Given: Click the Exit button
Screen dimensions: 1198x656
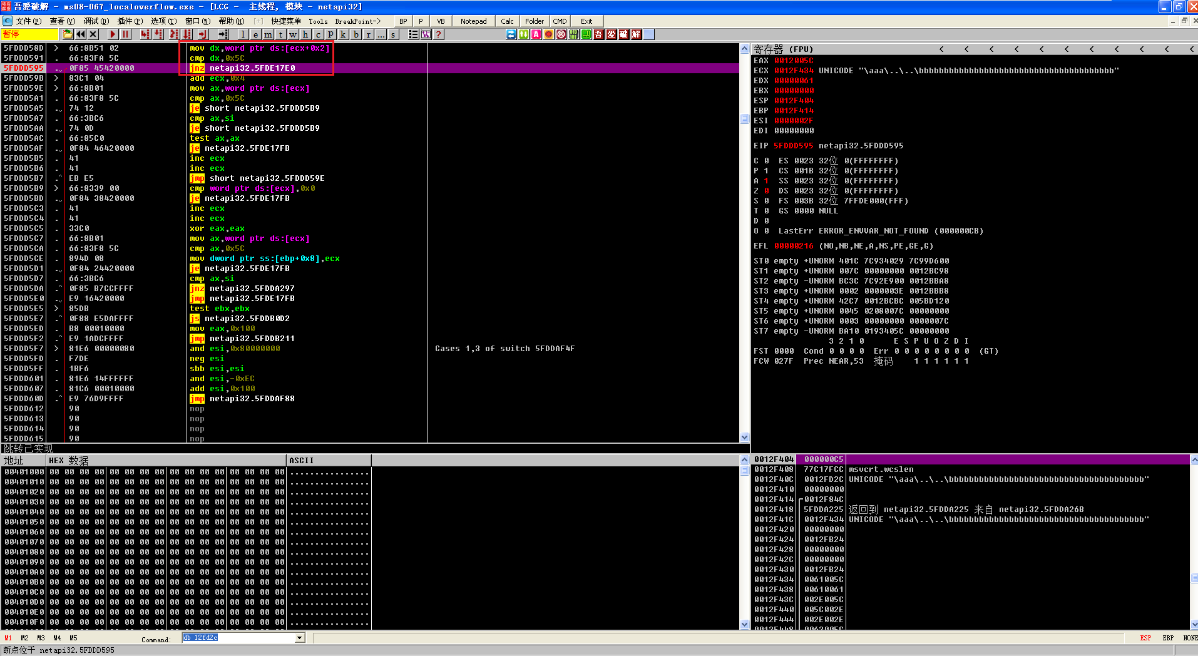Looking at the screenshot, I should 586,21.
